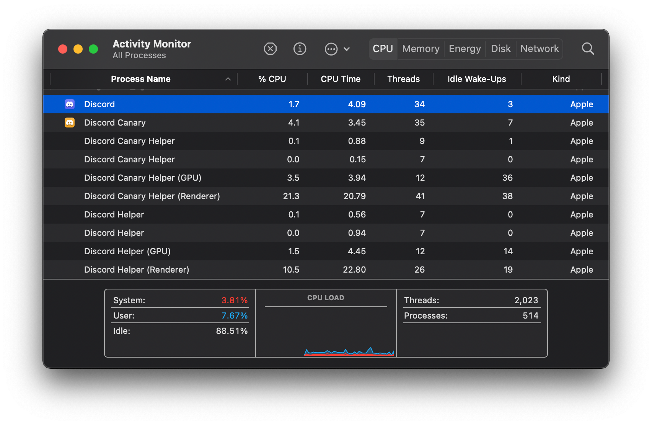Viewport: 652px width, 425px height.
Task: Sort by the Process Name column header
Action: (141, 79)
